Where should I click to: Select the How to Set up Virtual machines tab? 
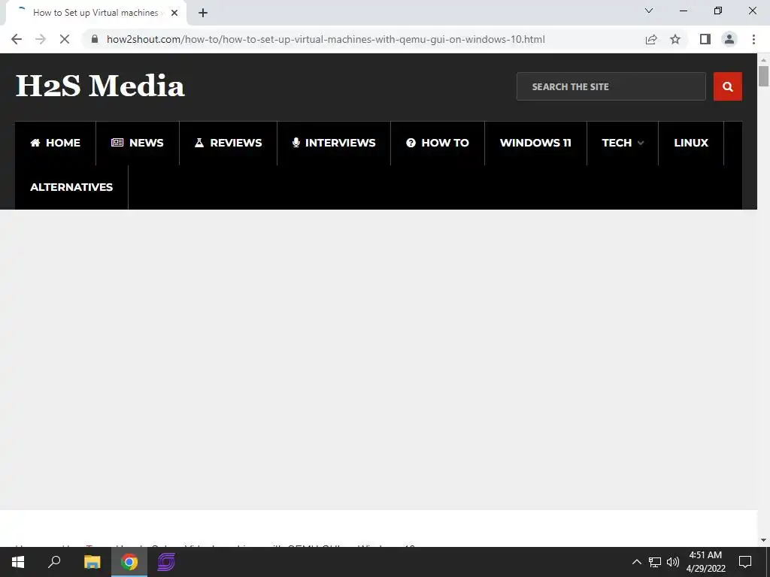click(x=95, y=14)
